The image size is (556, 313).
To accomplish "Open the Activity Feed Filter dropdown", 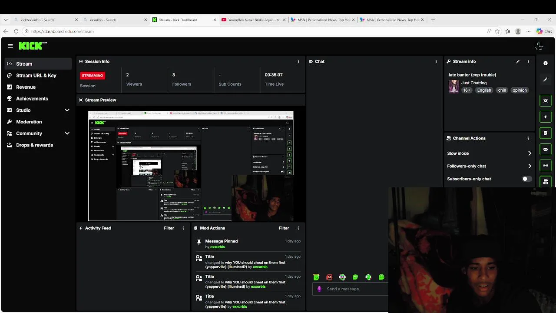I will point(169,228).
